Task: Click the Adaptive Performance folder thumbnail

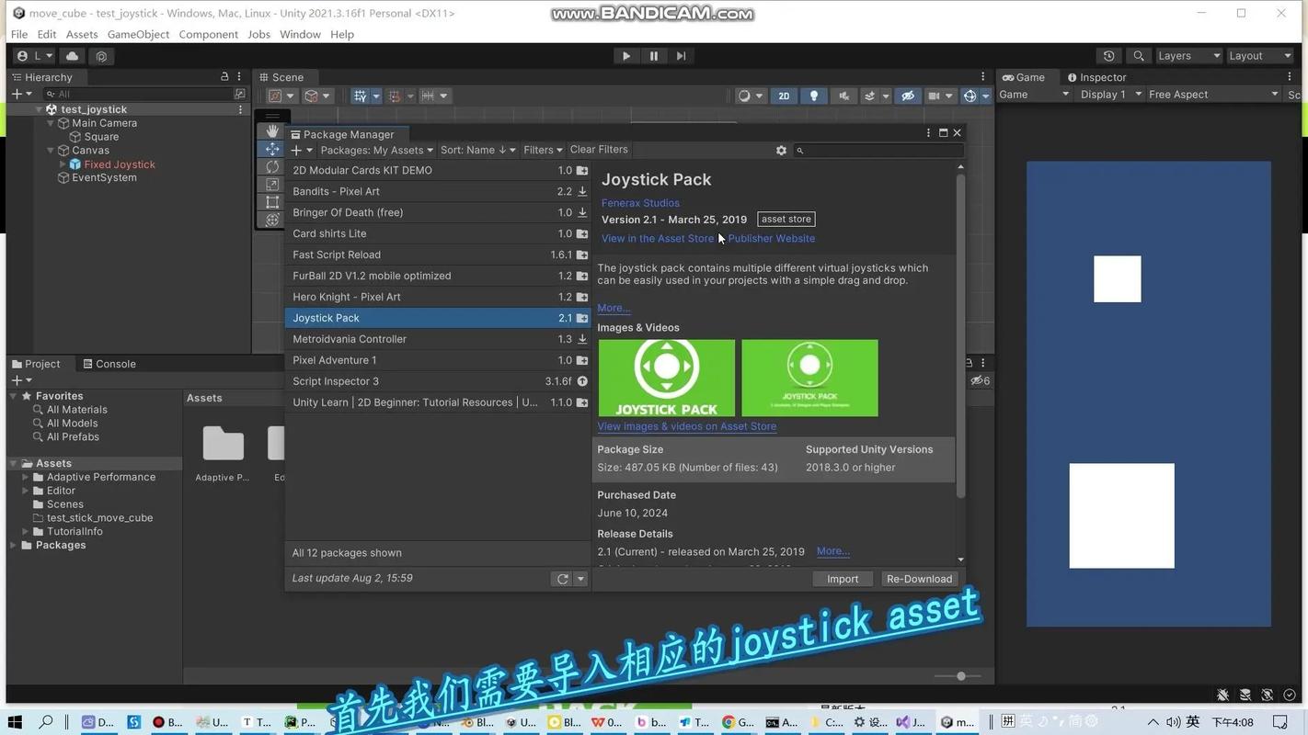Action: point(223,444)
